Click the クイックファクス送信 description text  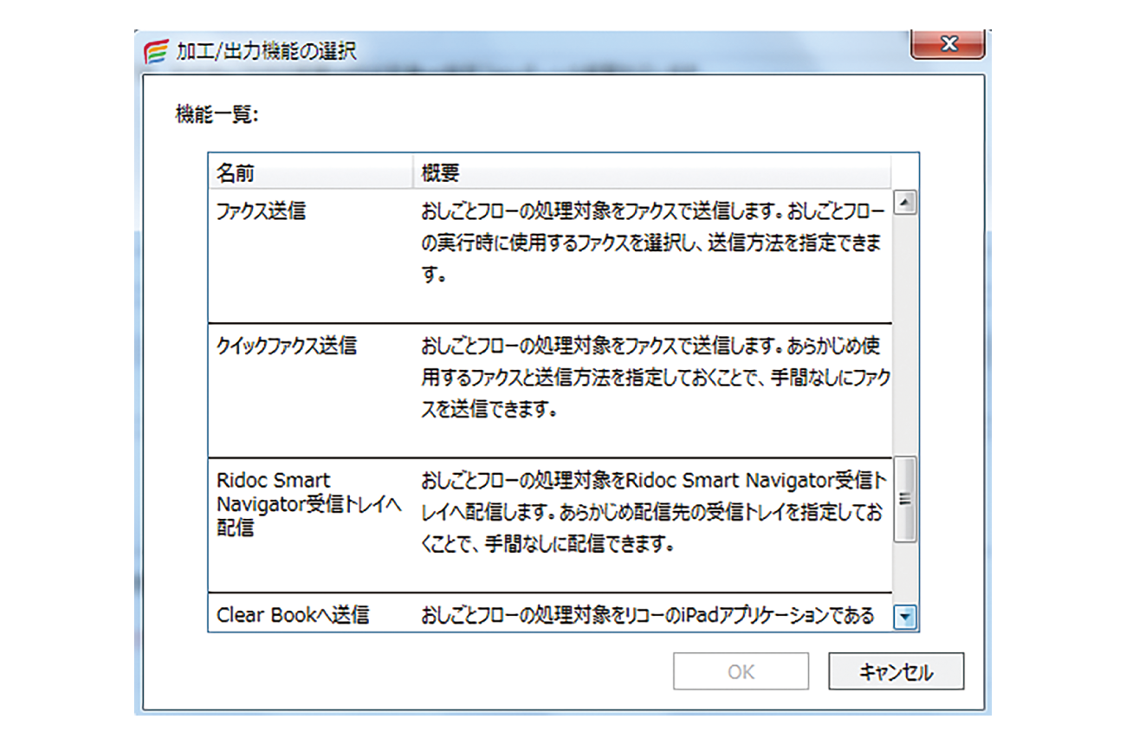[x=655, y=379]
